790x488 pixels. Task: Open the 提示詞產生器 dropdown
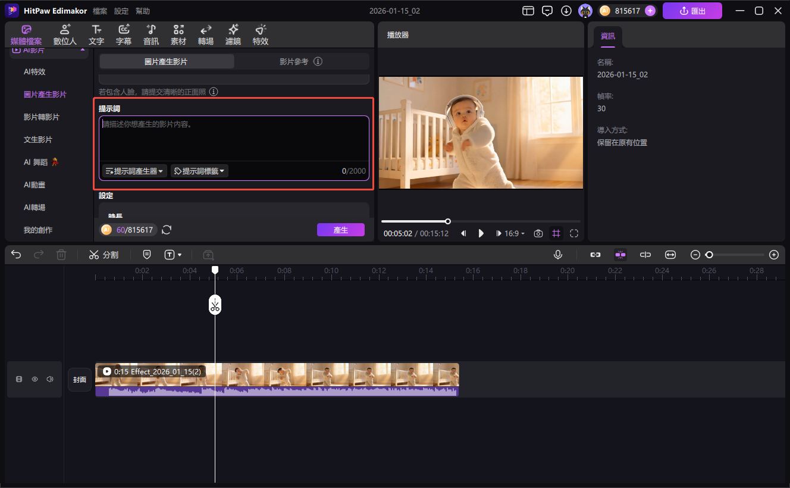coord(134,171)
